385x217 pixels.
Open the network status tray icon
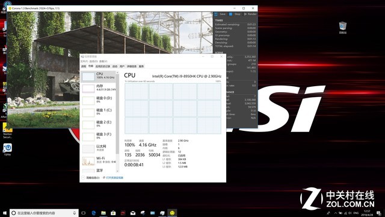pyautogui.click(x=345, y=213)
